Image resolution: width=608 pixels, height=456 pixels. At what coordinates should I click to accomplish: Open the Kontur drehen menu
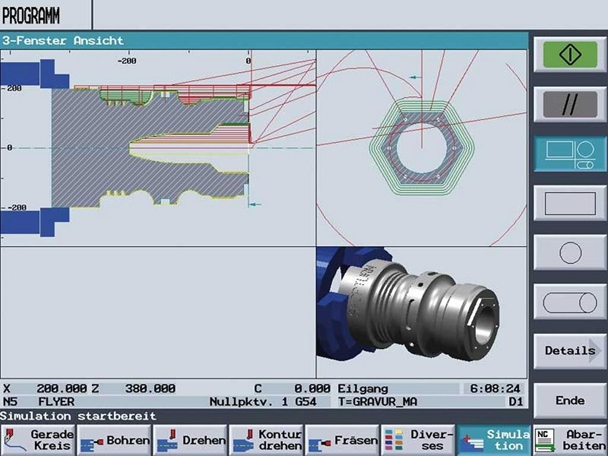[x=267, y=440]
